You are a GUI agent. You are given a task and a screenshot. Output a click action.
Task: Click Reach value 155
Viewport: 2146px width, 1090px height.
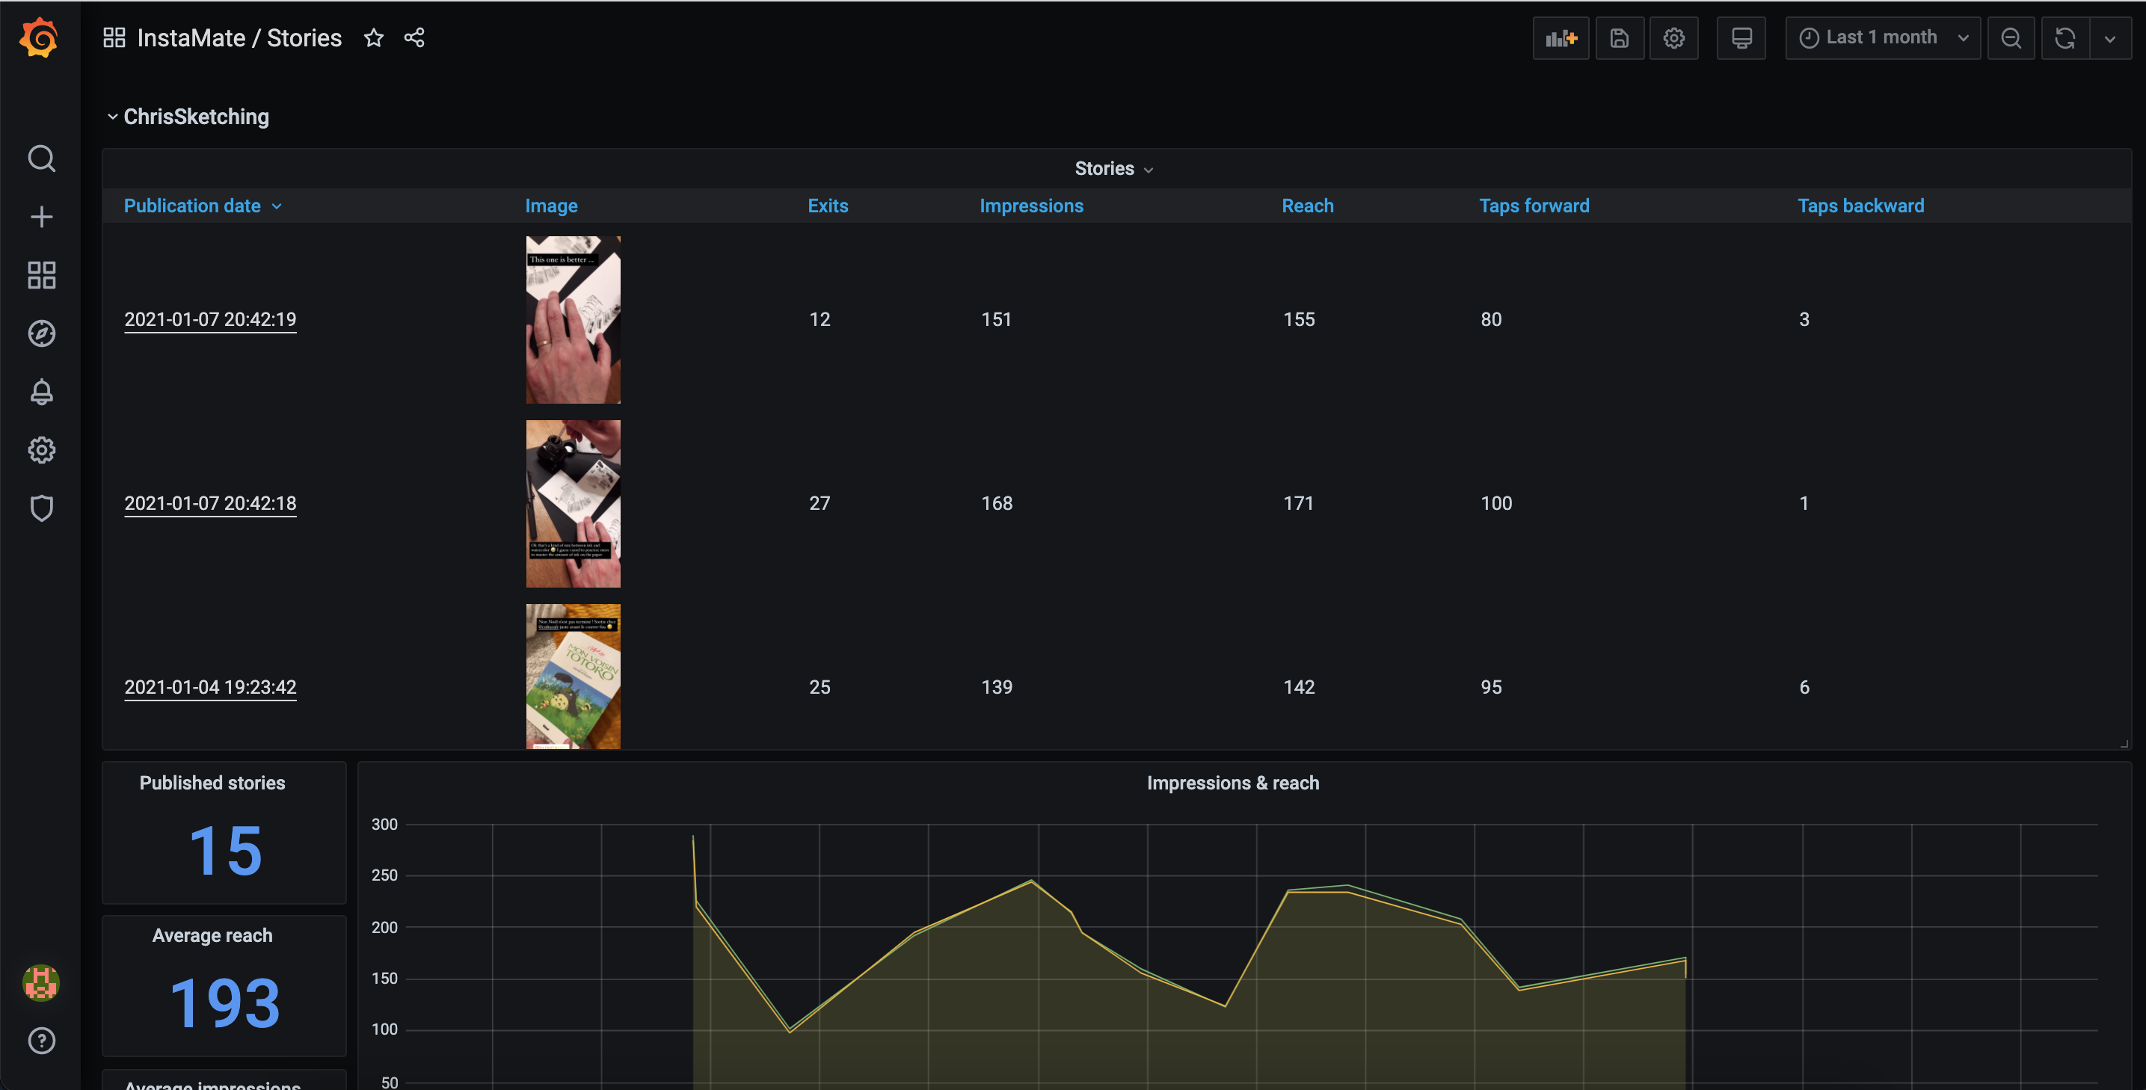tap(1299, 320)
